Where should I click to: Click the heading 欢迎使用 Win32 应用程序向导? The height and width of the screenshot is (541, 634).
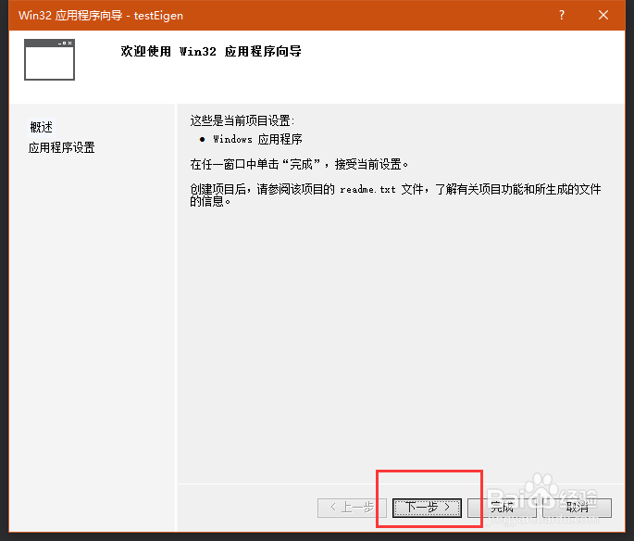(x=211, y=51)
